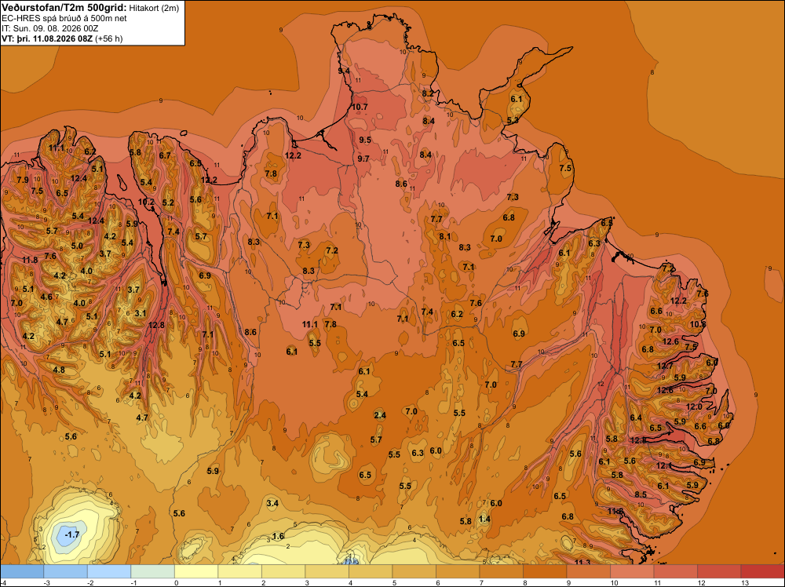The image size is (785, 587).
Task: Select the '5.3' temperature value
Action: coord(513,120)
